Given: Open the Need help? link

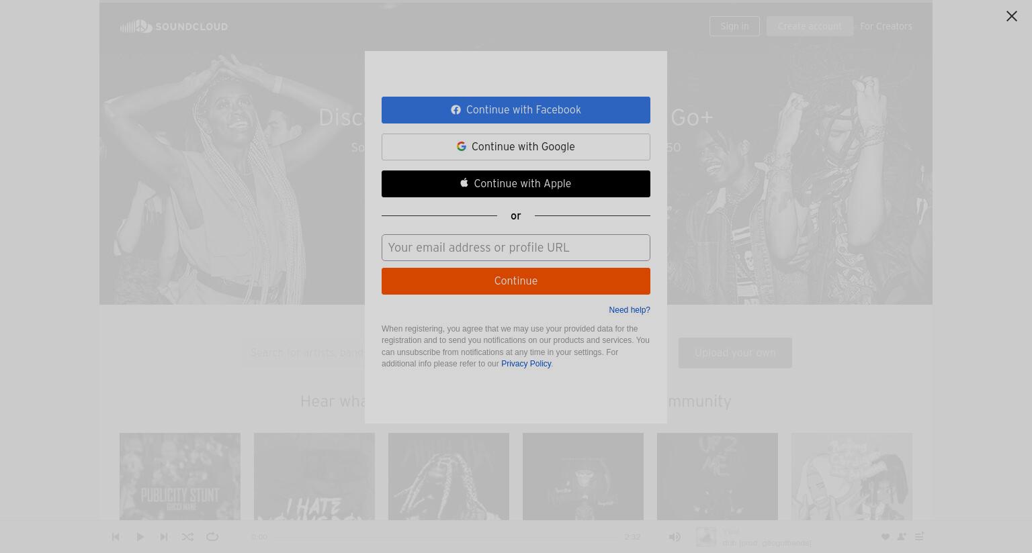Looking at the screenshot, I should 629,310.
